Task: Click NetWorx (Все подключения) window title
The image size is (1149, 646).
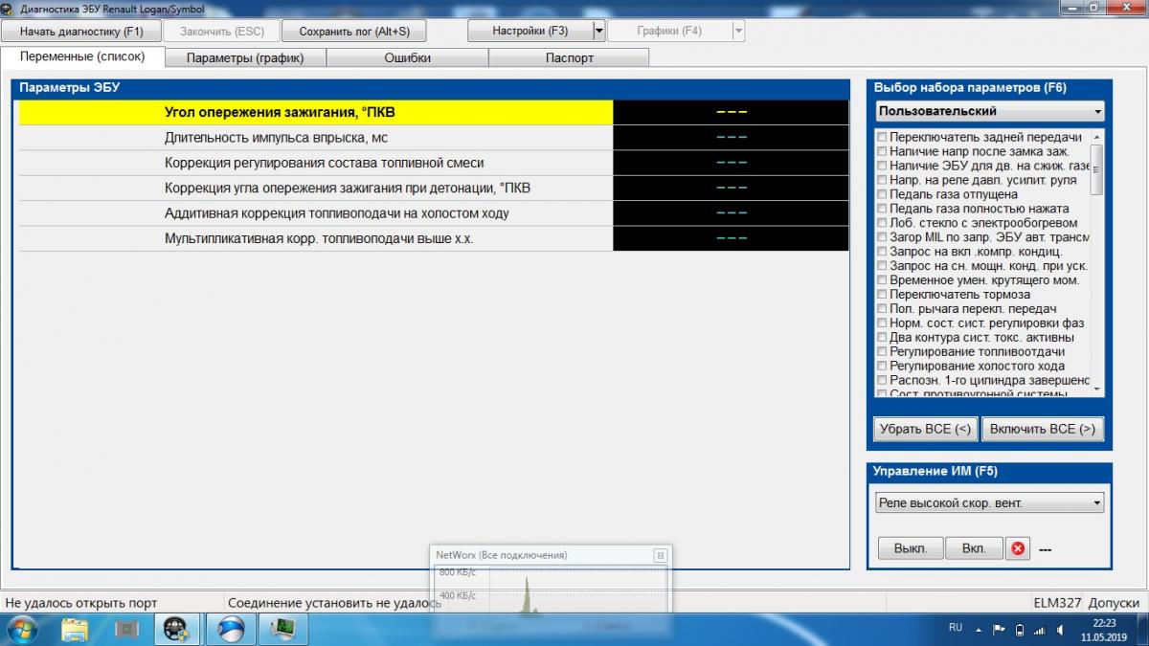Action: [501, 555]
